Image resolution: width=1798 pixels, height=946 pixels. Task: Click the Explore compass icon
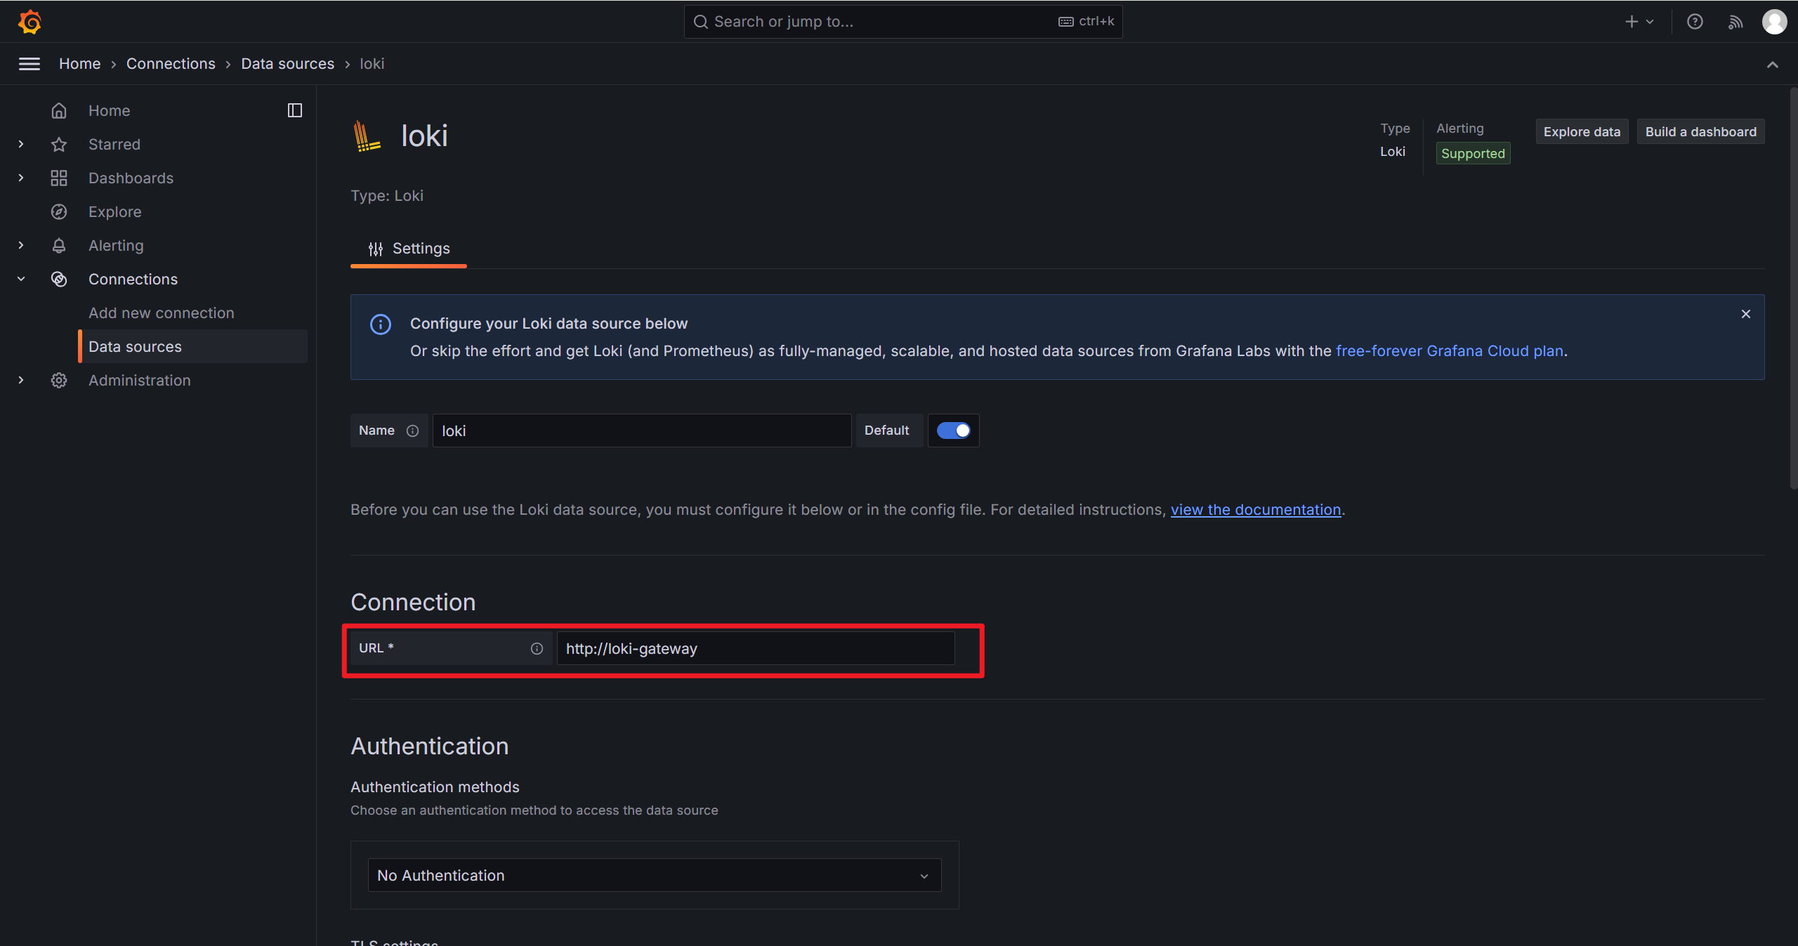(x=59, y=211)
